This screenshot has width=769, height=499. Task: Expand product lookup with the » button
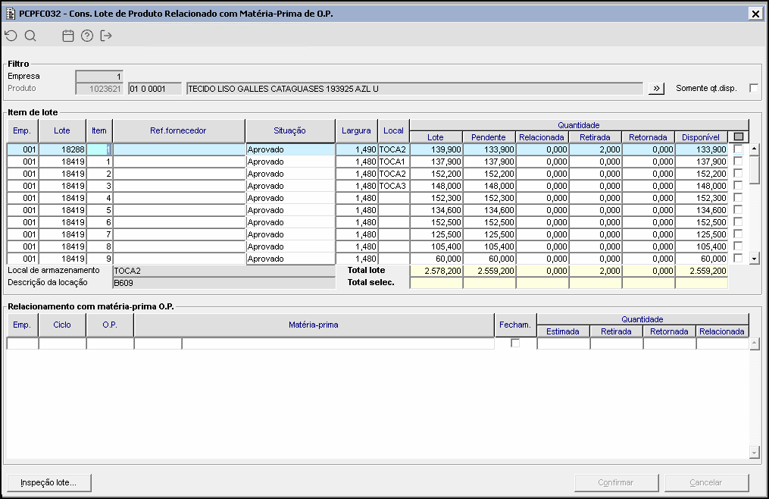pyautogui.click(x=655, y=89)
